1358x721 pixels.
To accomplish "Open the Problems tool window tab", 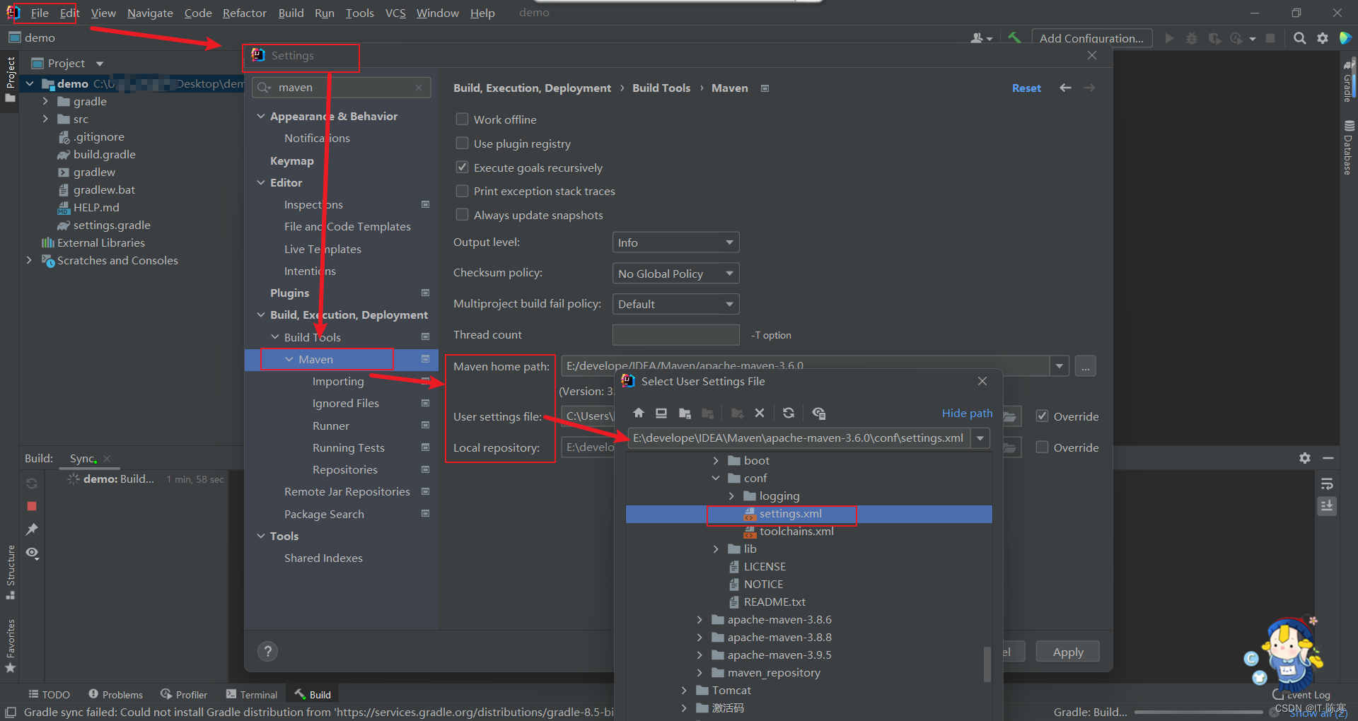I will [115, 695].
